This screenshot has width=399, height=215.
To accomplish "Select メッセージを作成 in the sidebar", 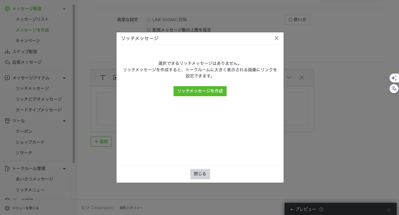I will (32, 30).
